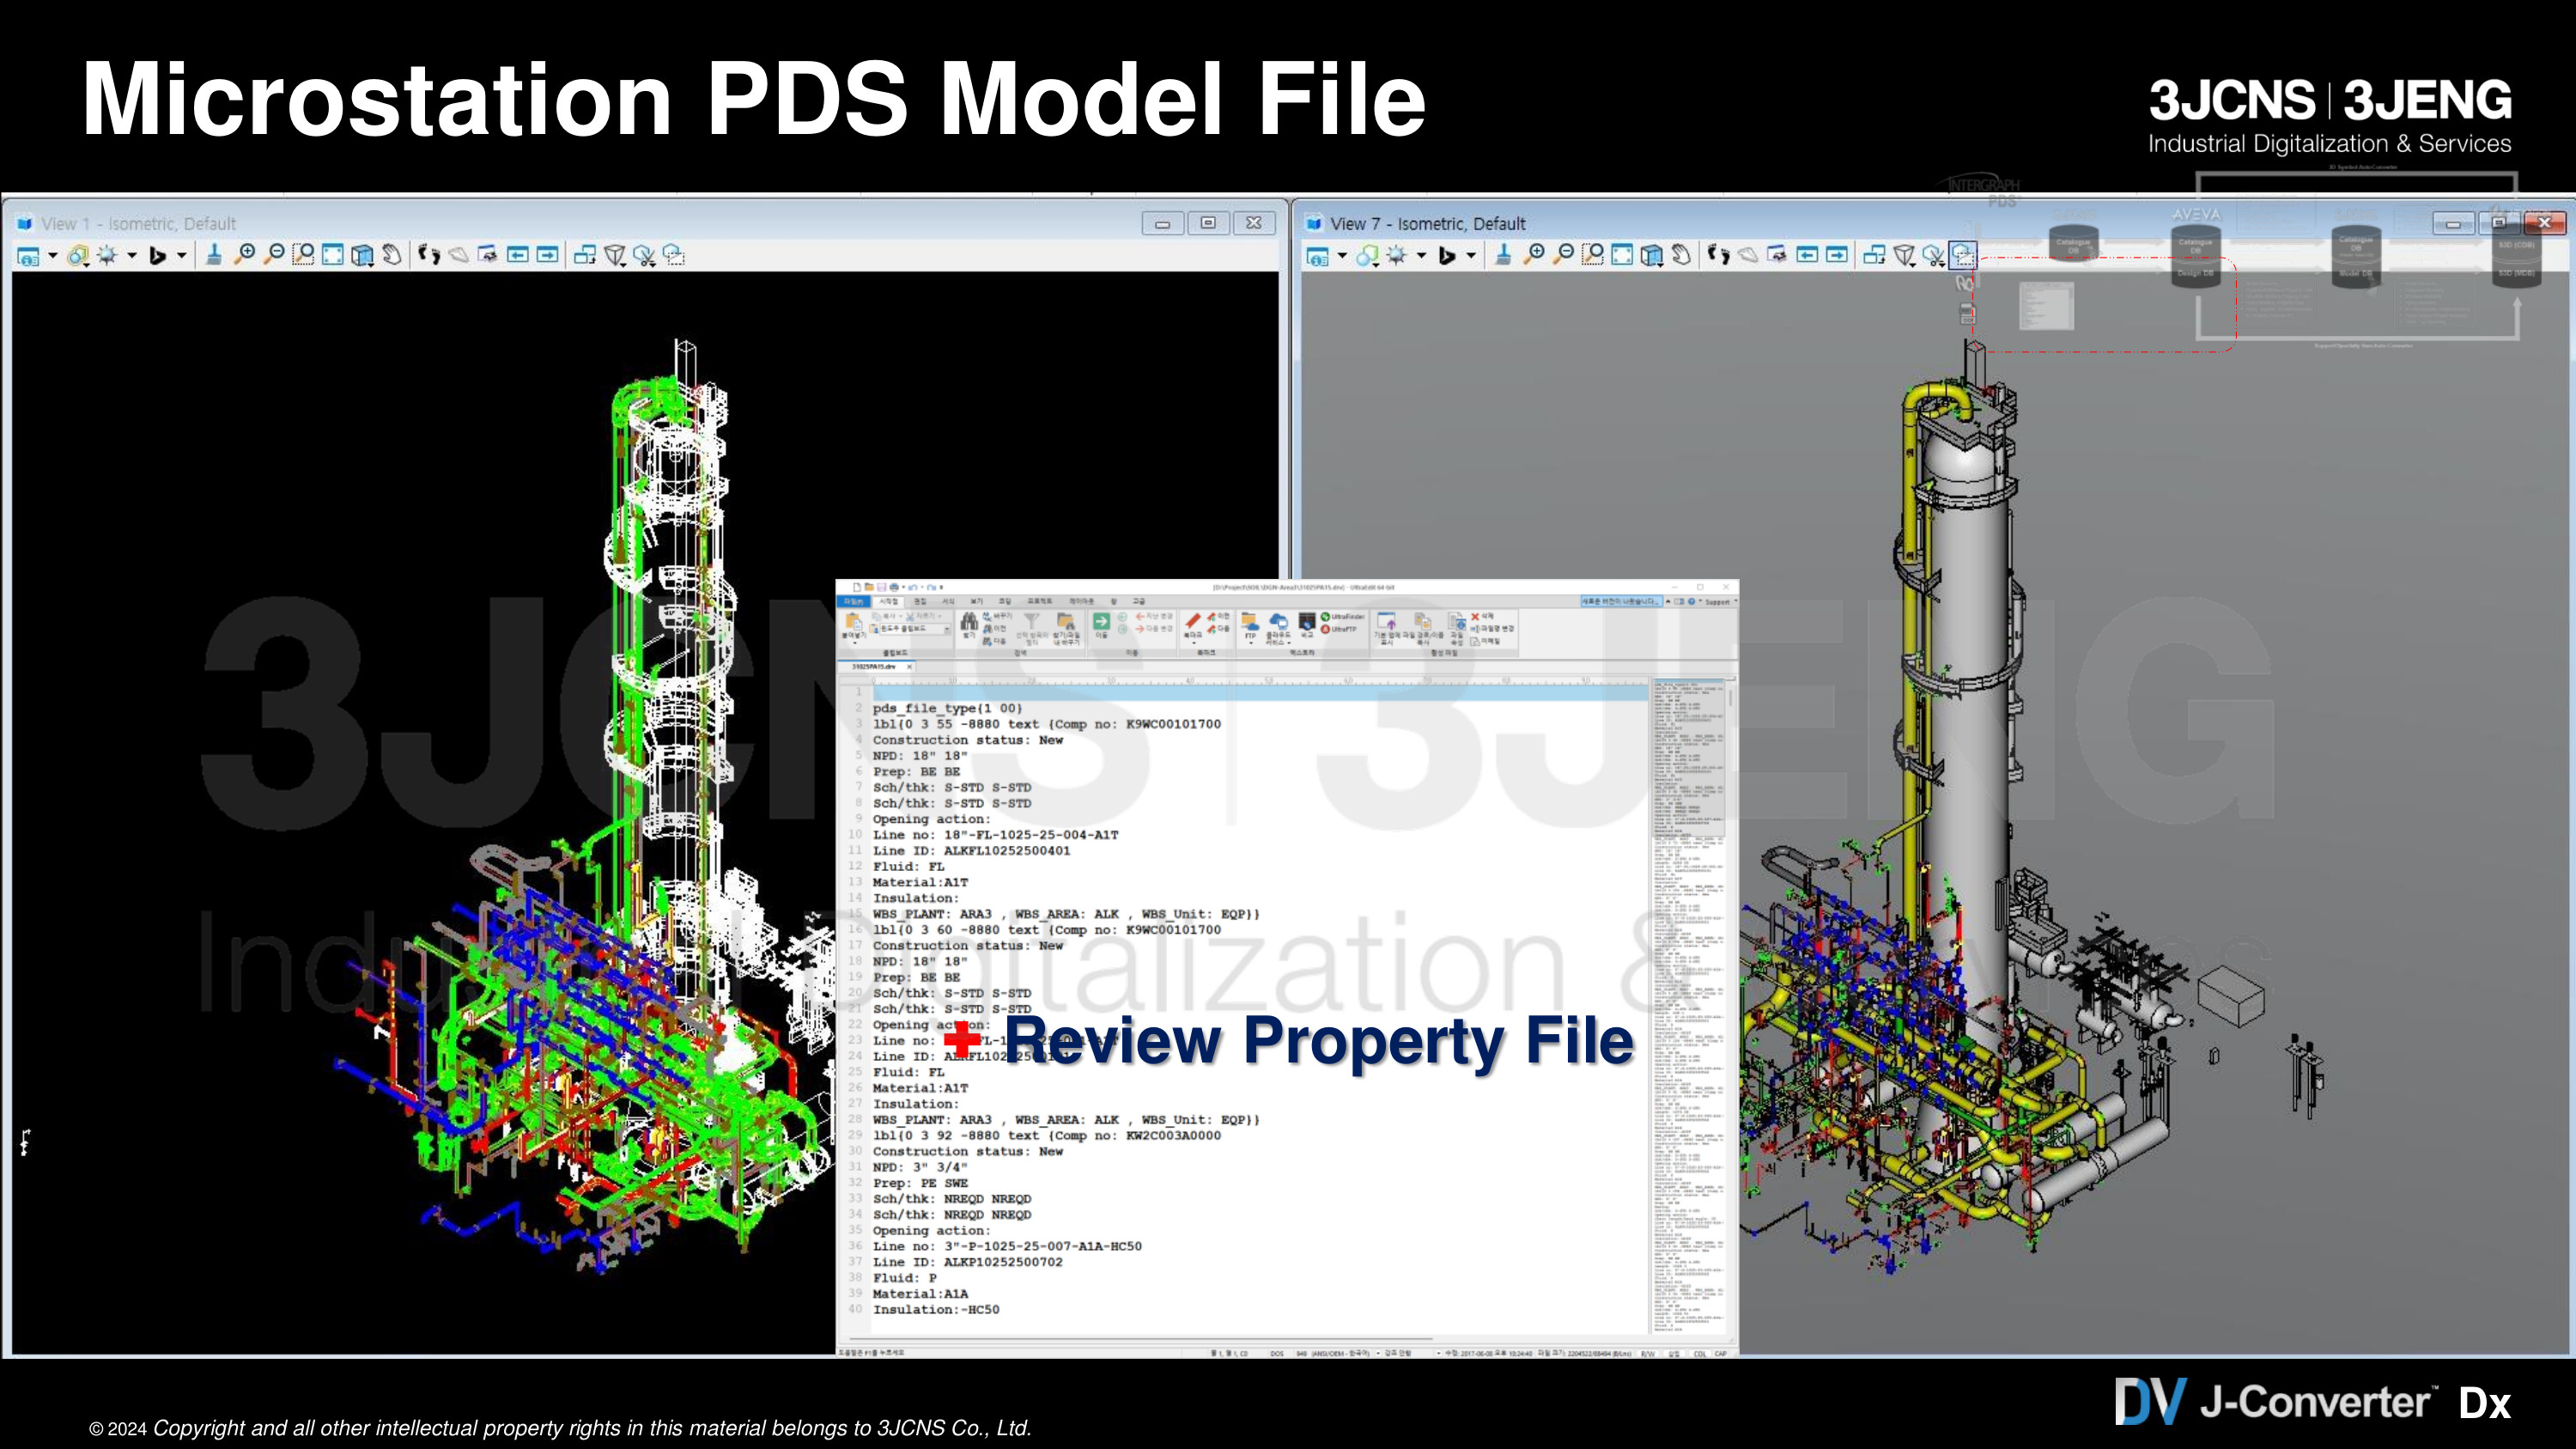This screenshot has height=1449, width=2576.
Task: Click Save icon in UltraEdit quick access
Action: click(882, 587)
